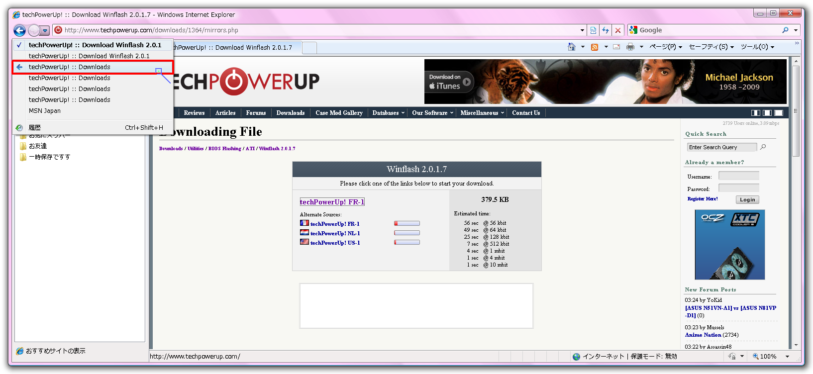Click the Download on iTunes banner
Viewport: 813px width, 374px height.
pos(449,82)
